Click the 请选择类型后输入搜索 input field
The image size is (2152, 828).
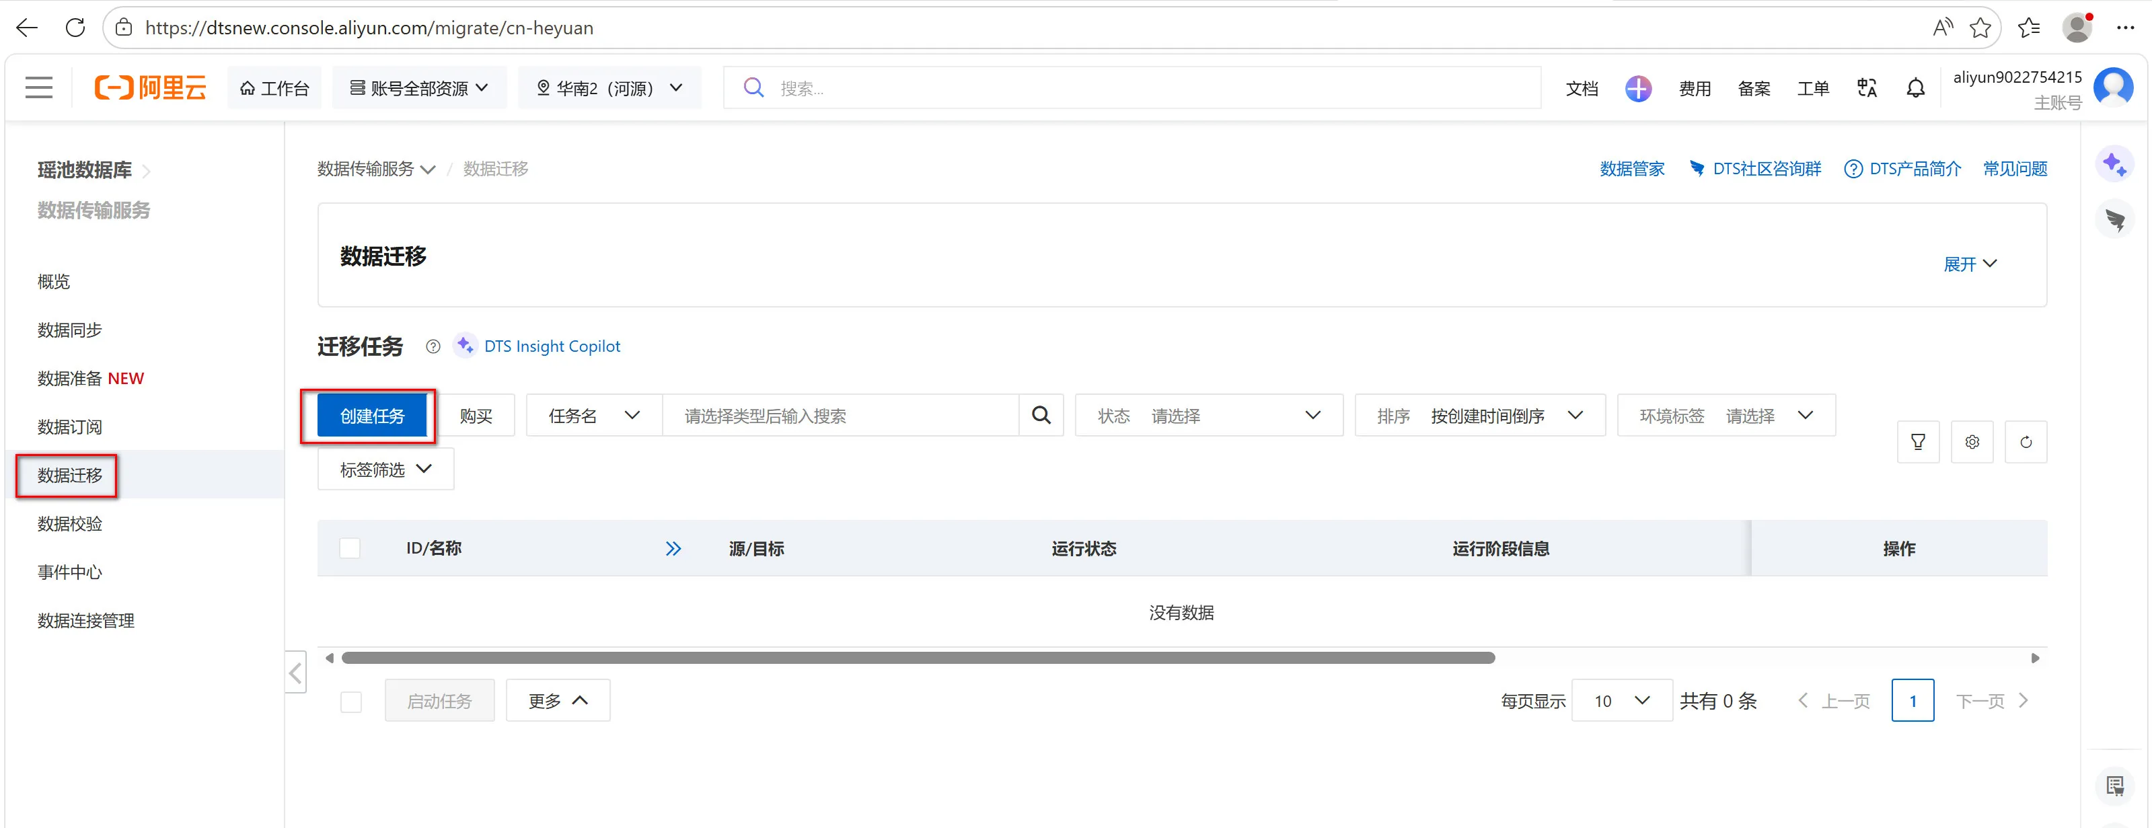840,415
